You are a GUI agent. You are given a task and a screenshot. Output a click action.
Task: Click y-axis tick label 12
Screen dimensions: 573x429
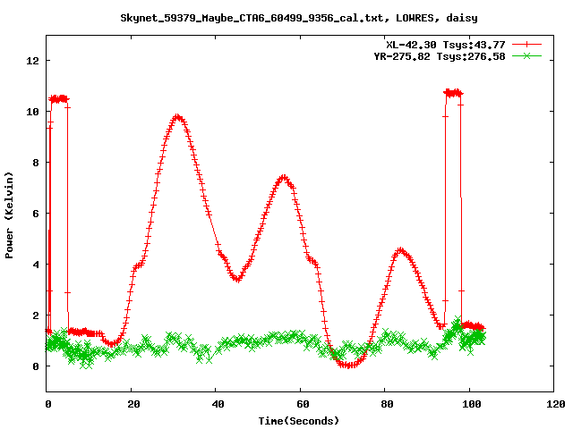coord(32,61)
